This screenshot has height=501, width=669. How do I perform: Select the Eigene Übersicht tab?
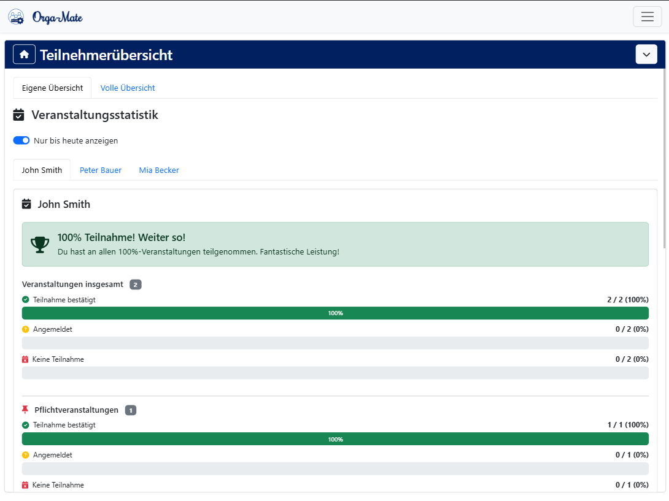[x=52, y=88]
